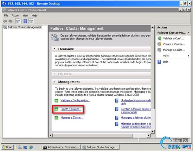Screen dimensions: 193x151
Task: Click help icon beside Creating a failover cluster
Action: tap(117, 109)
